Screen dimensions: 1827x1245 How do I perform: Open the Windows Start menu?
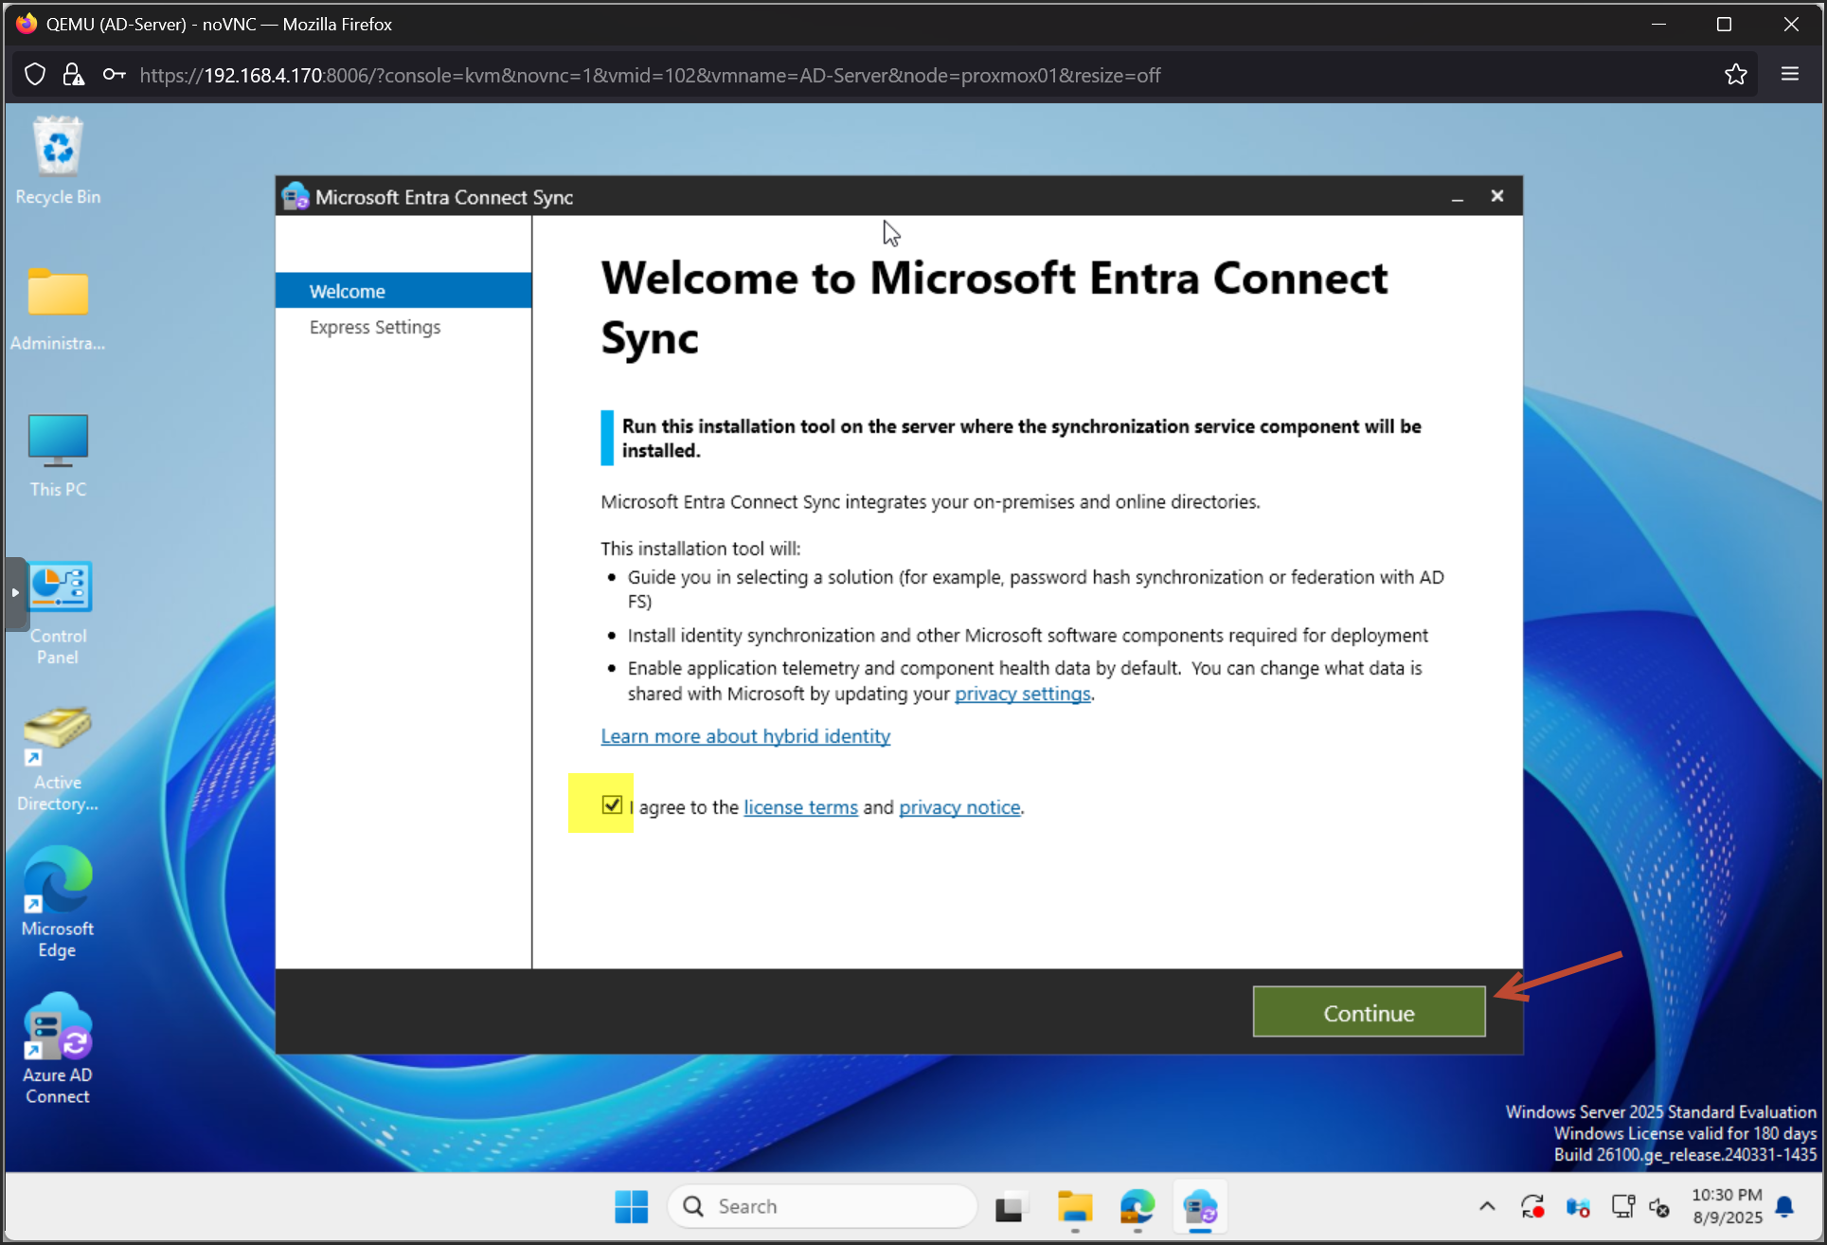point(631,1206)
